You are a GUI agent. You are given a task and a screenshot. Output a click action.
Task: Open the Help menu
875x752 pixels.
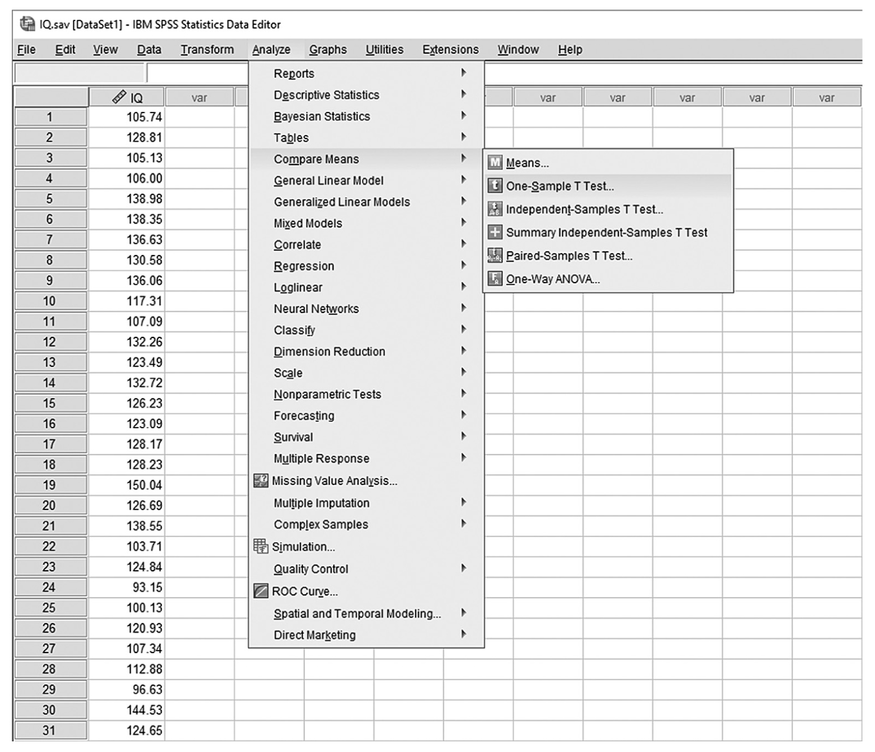click(570, 50)
